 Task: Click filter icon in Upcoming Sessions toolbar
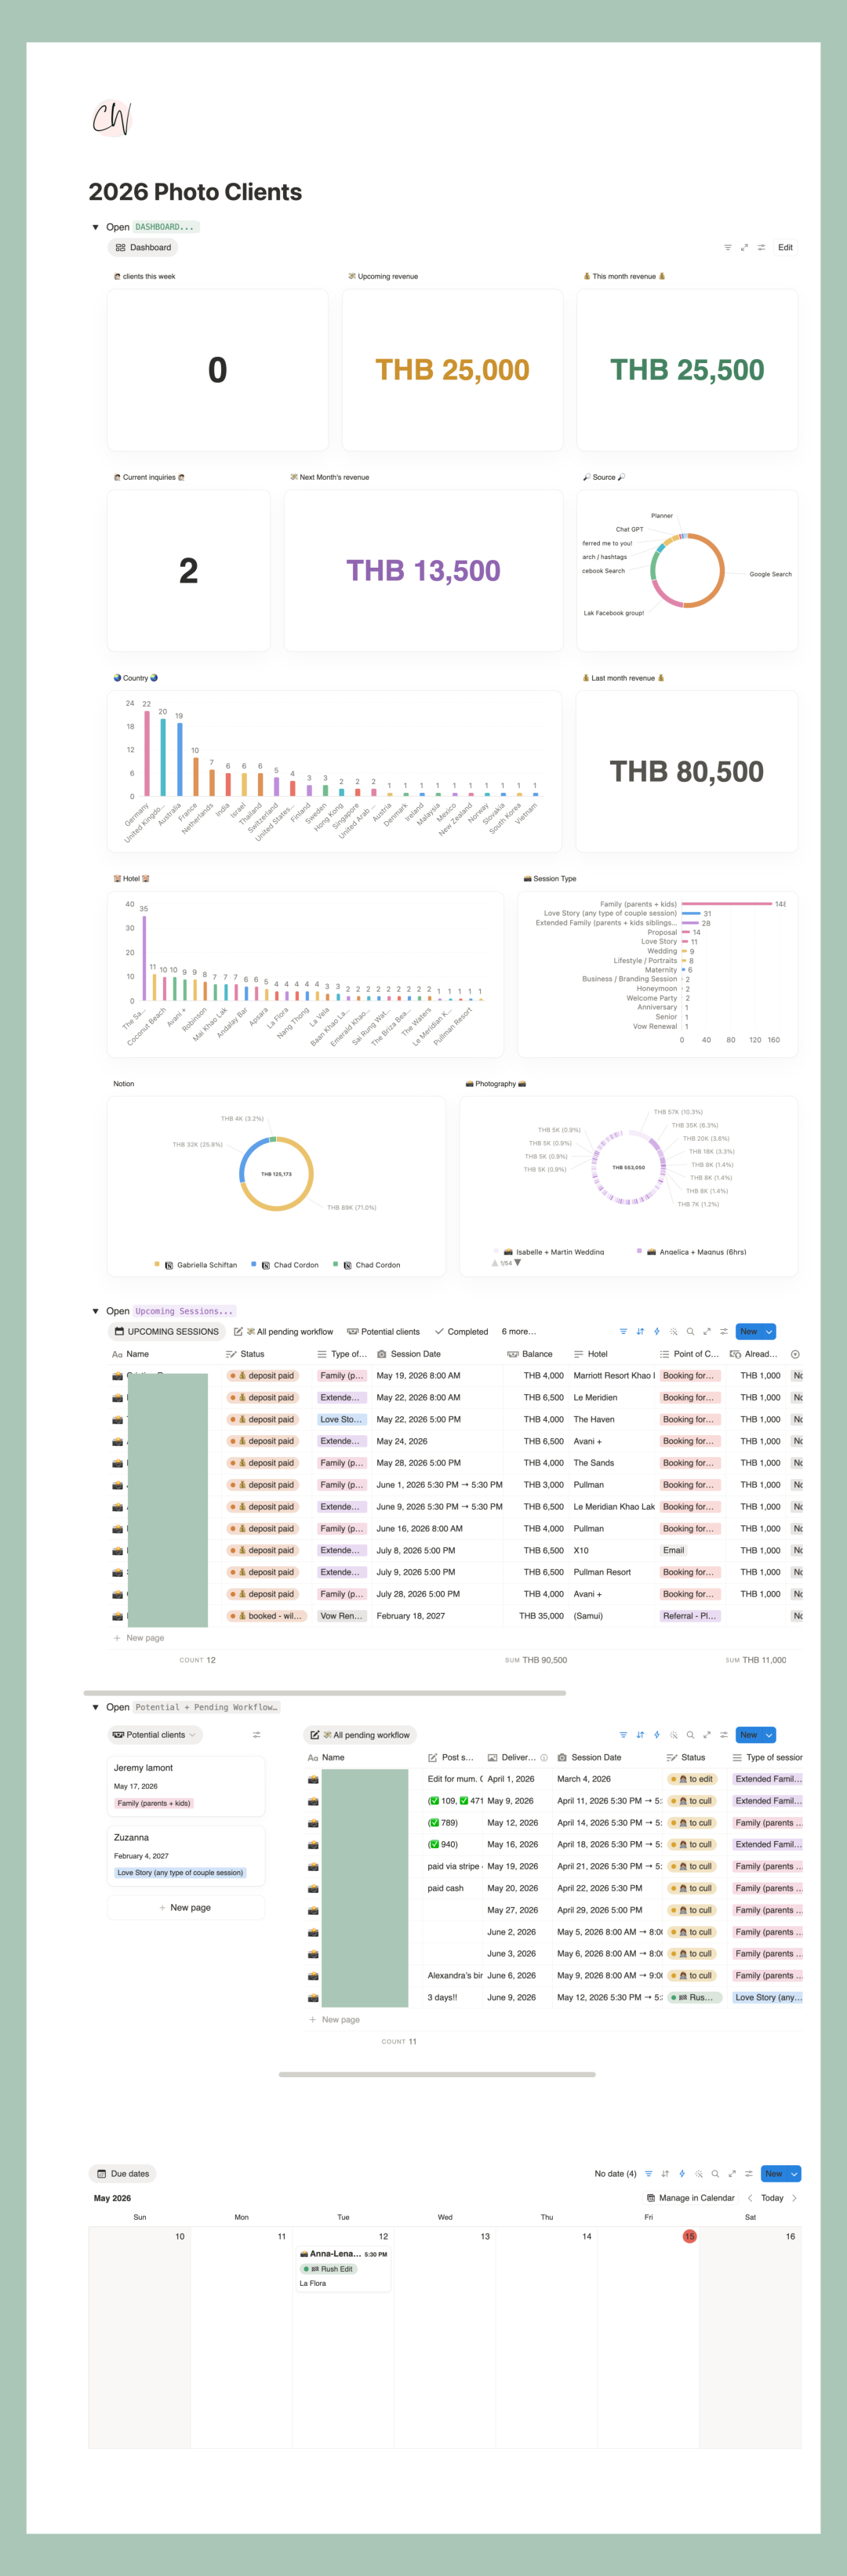(623, 1331)
